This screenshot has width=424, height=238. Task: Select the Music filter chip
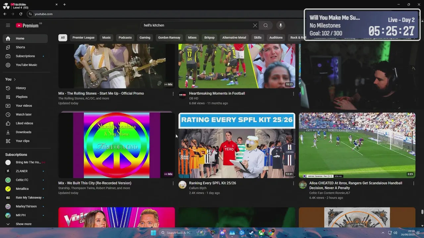point(106,38)
